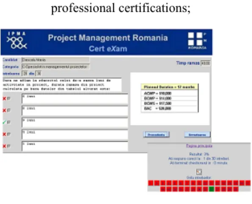252x204 pixels.
Task: Select the first red square of the grid's top row
Action: (151, 183)
